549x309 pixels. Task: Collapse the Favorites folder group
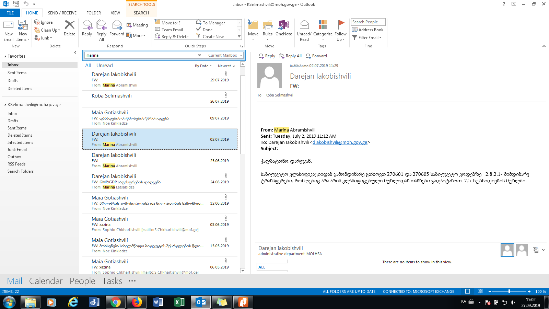pos(5,56)
